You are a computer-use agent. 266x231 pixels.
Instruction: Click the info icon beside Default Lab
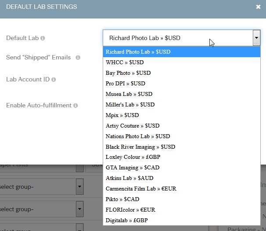point(43,38)
